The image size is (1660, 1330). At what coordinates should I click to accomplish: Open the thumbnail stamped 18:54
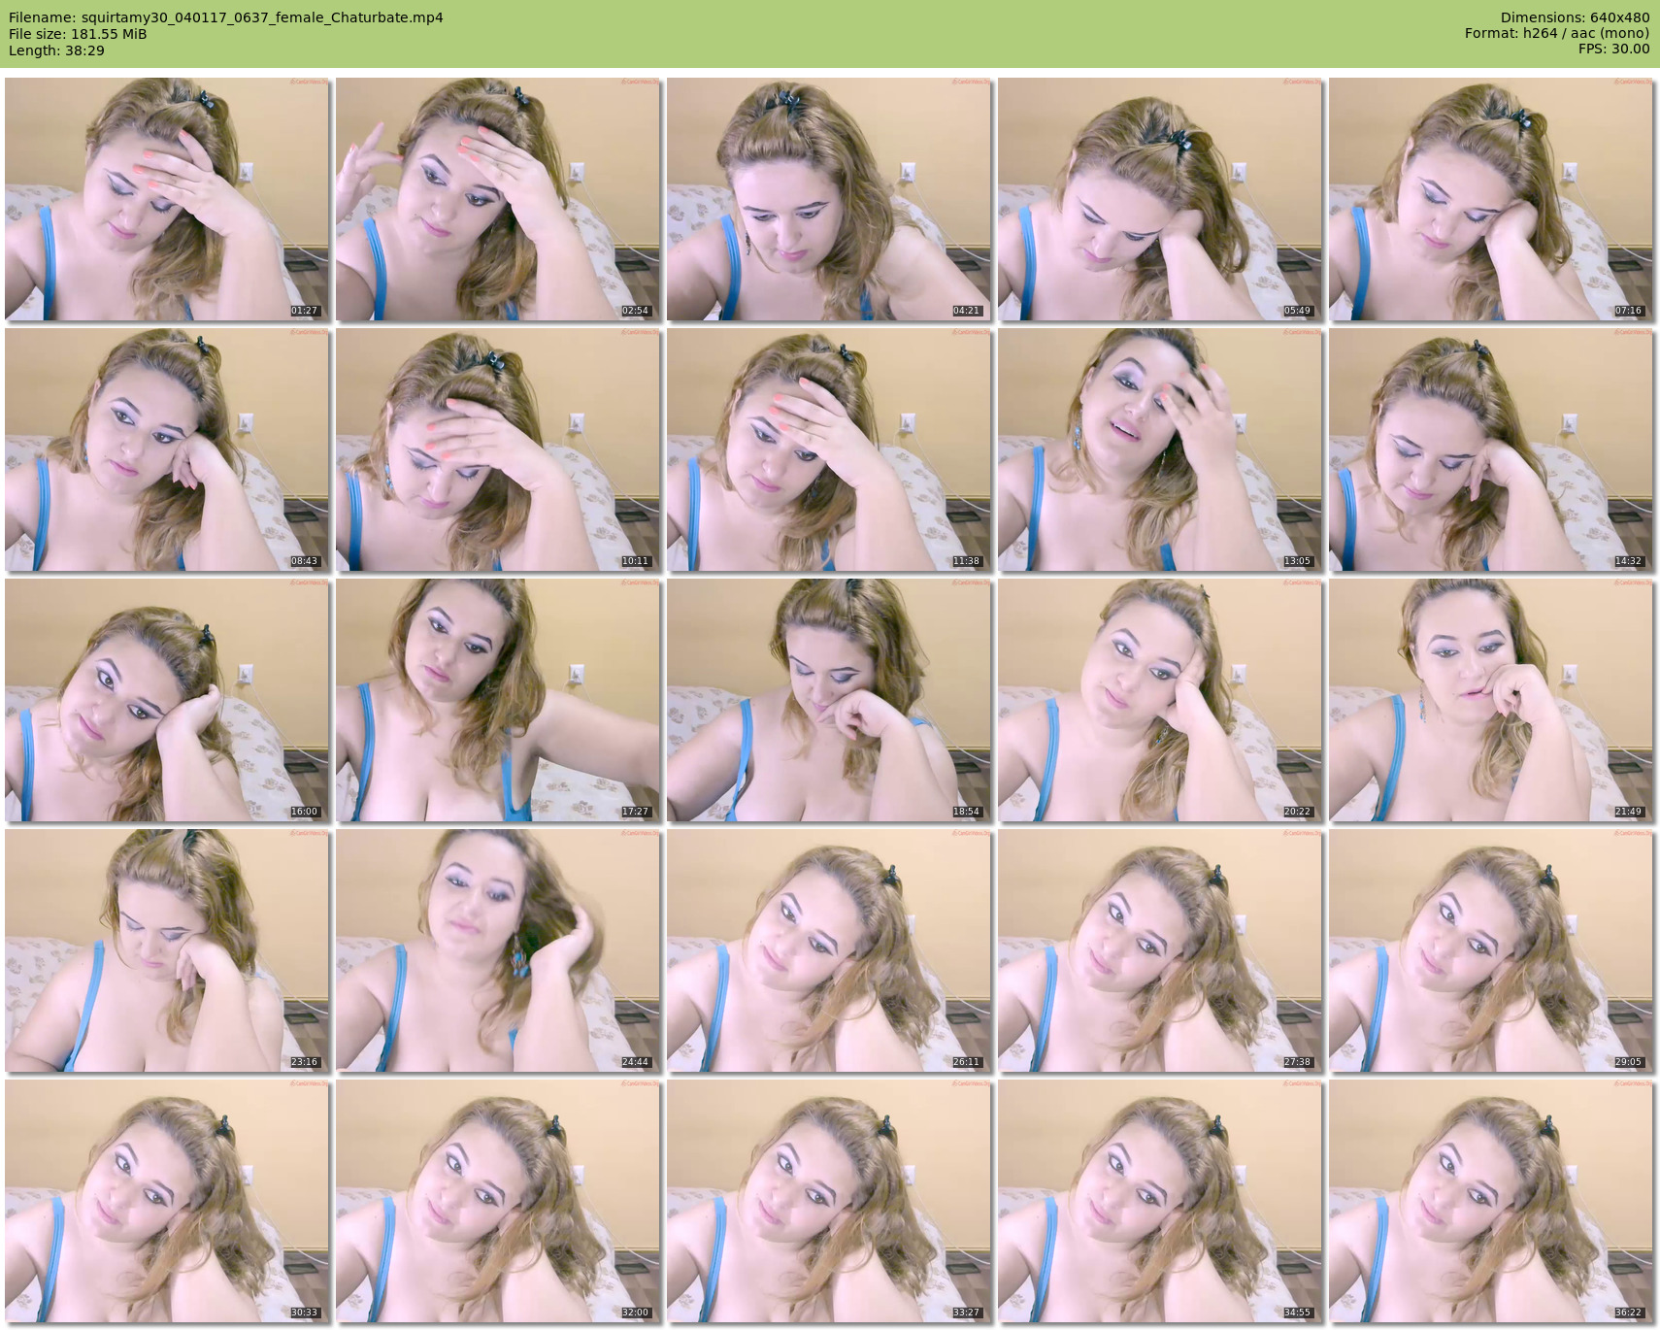[829, 700]
